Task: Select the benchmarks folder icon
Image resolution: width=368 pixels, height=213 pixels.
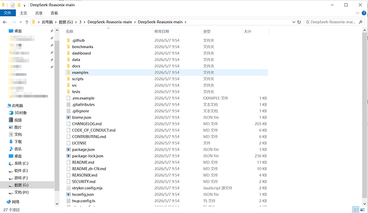Action: pos(68,47)
